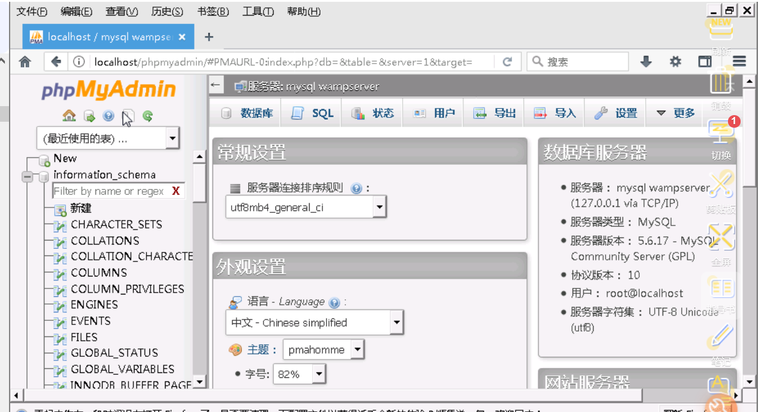Open the 状态 status tab
Viewport: 758px width, 412px height.
tap(373, 113)
